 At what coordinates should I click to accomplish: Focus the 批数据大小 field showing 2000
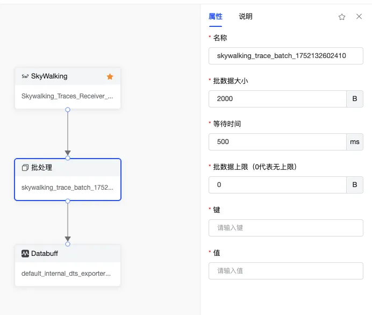pos(277,99)
